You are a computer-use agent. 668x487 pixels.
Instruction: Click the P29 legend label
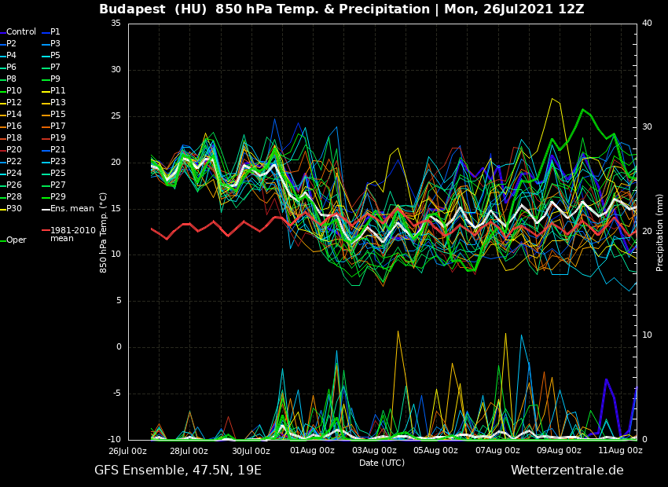tap(58, 197)
